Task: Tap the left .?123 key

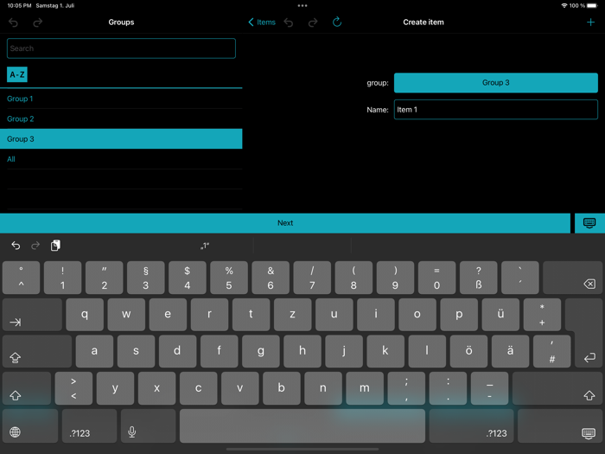Action: coord(89,425)
